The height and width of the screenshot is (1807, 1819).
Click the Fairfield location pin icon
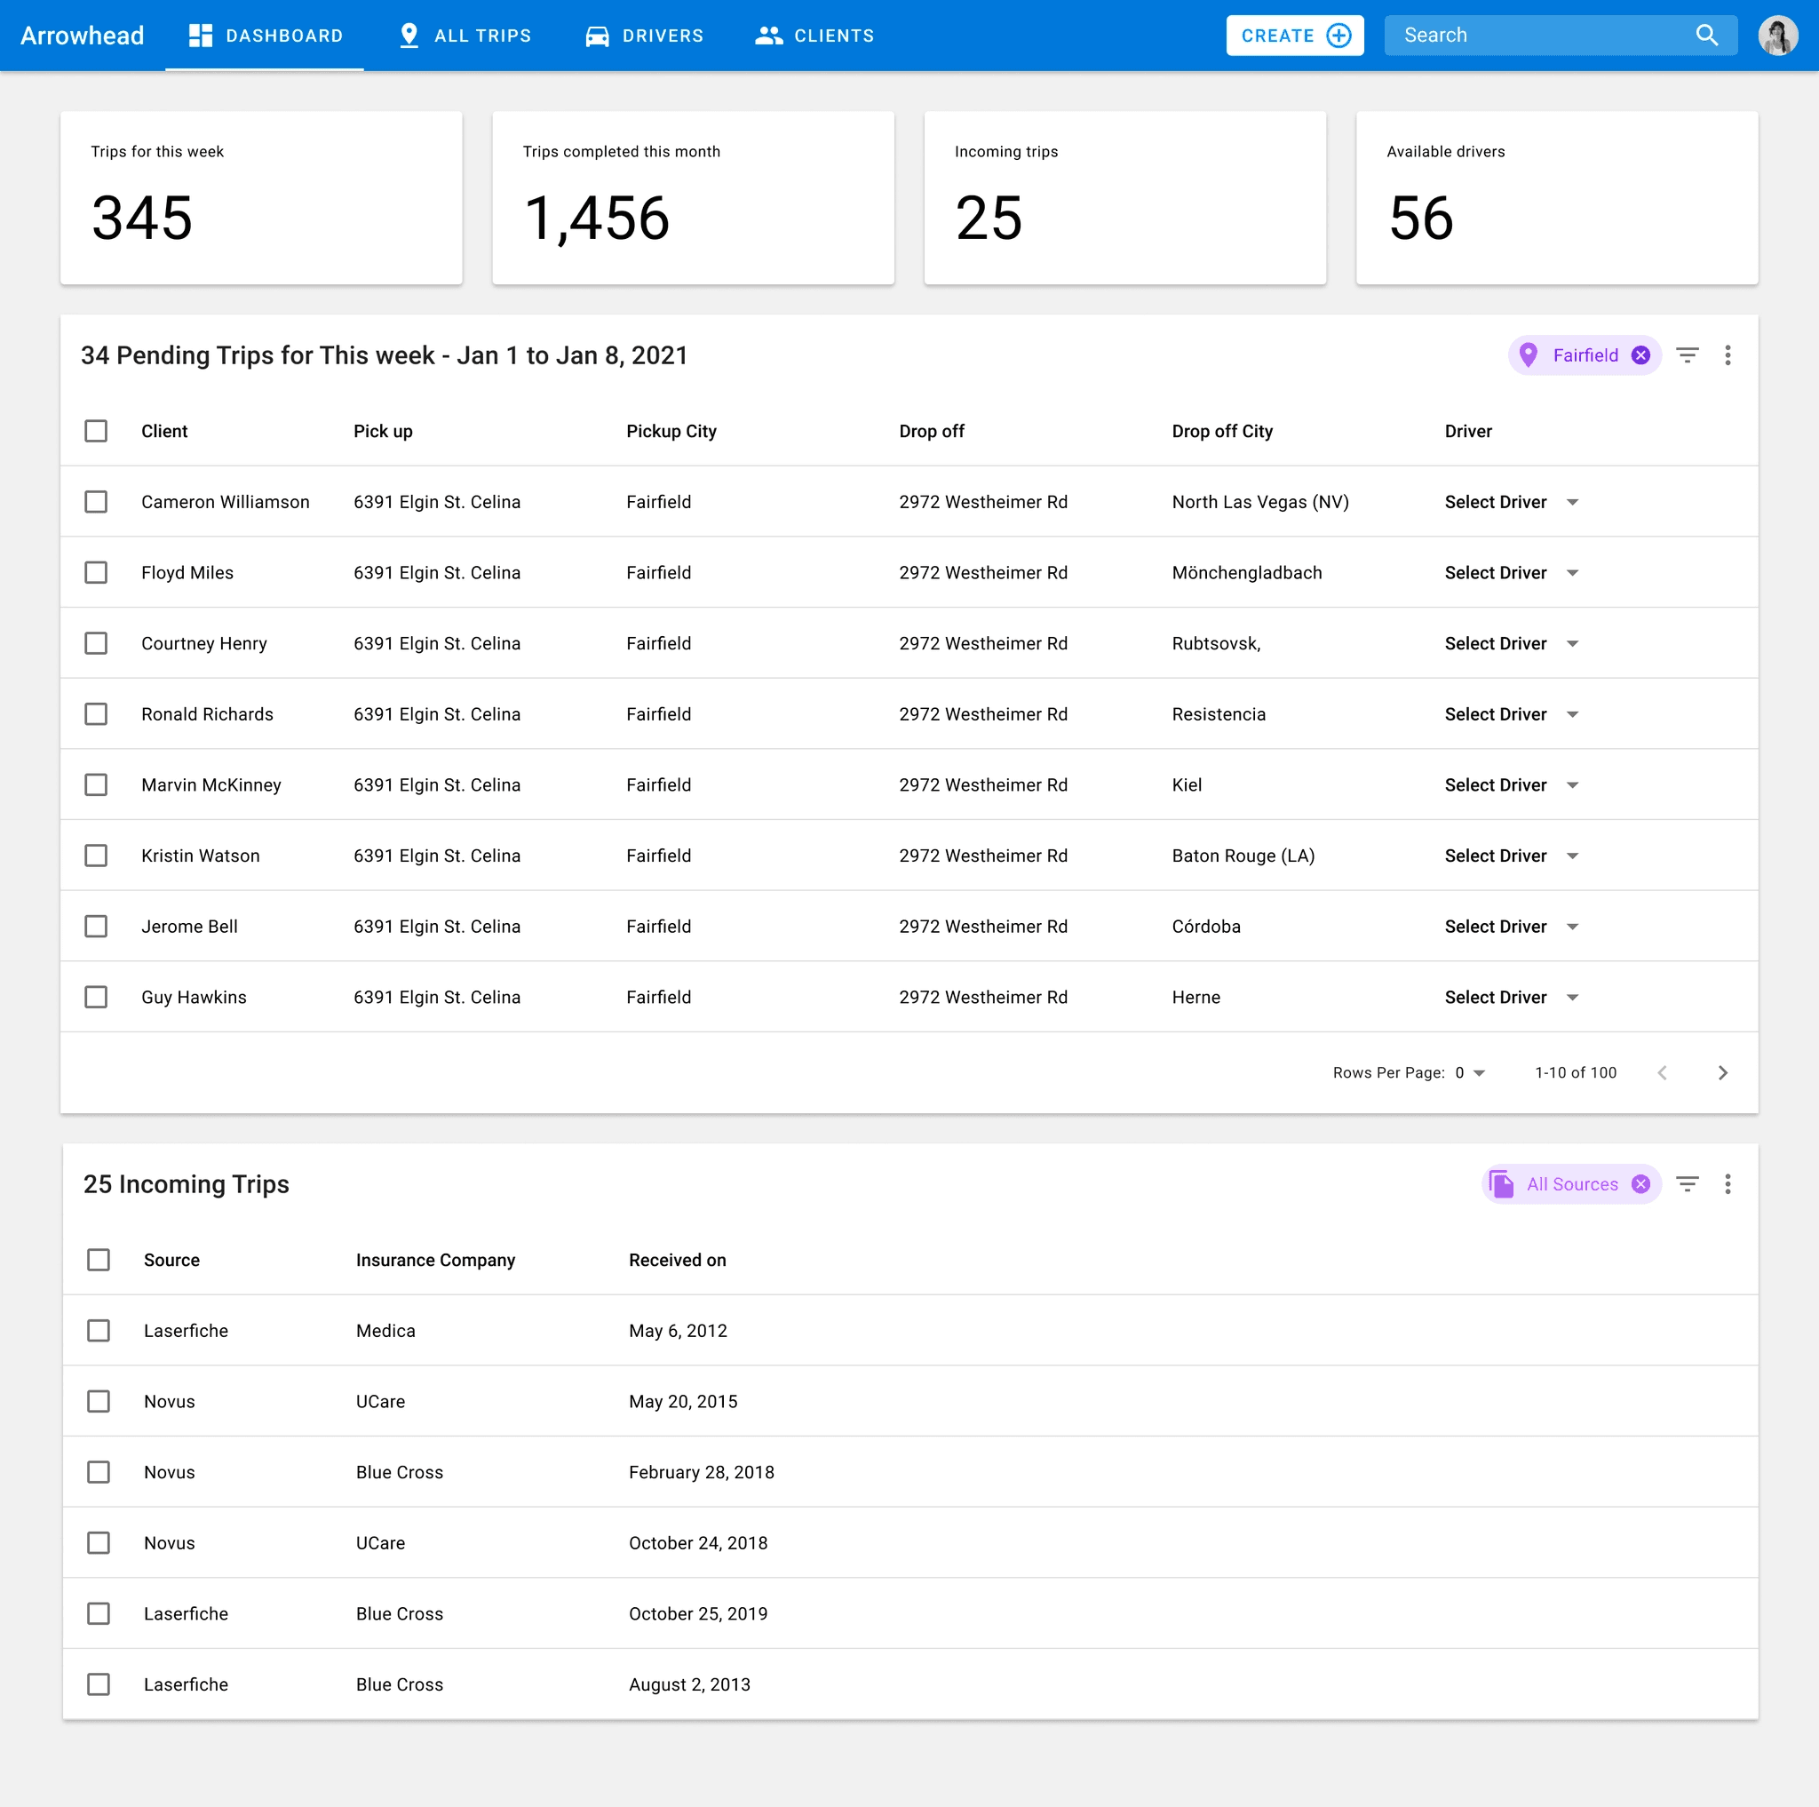[1528, 355]
